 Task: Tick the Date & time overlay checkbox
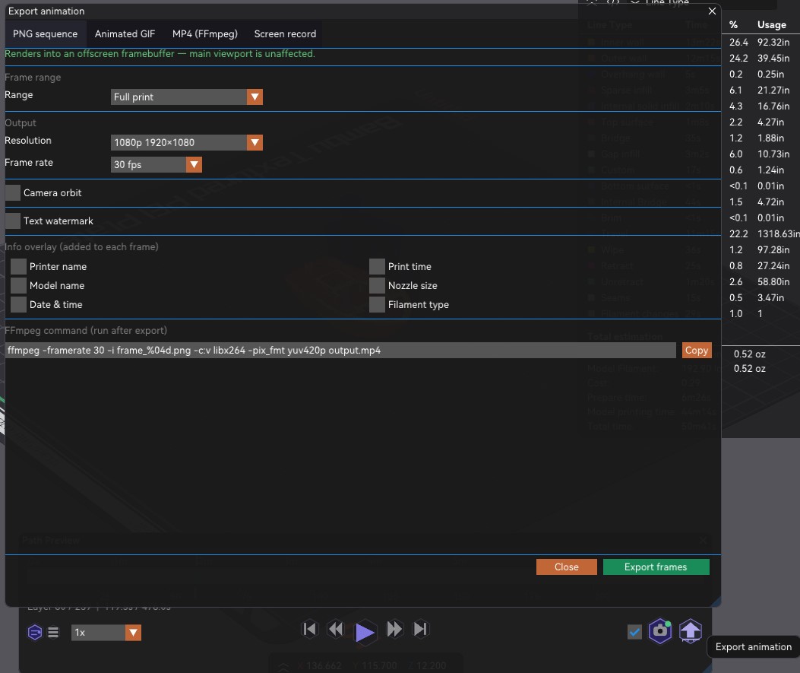pyautogui.click(x=18, y=304)
